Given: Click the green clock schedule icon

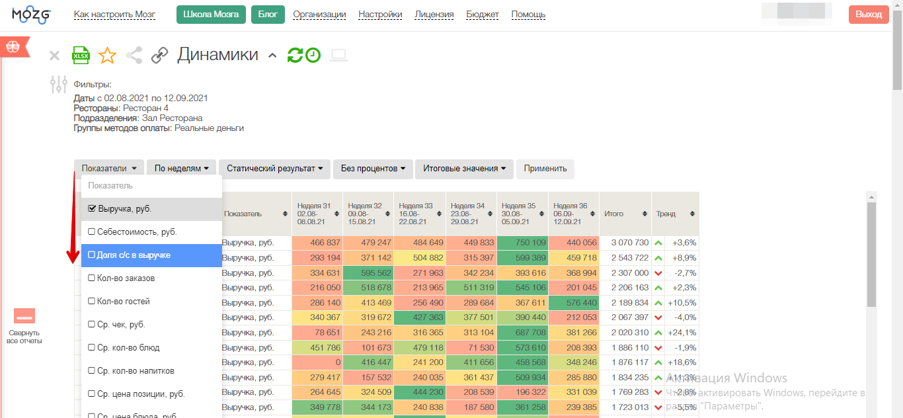Looking at the screenshot, I should (x=313, y=56).
